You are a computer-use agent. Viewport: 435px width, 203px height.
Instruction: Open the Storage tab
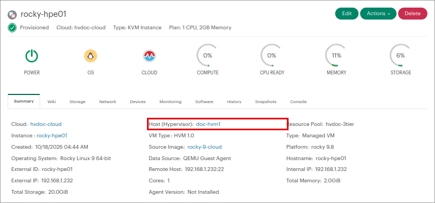click(78, 101)
